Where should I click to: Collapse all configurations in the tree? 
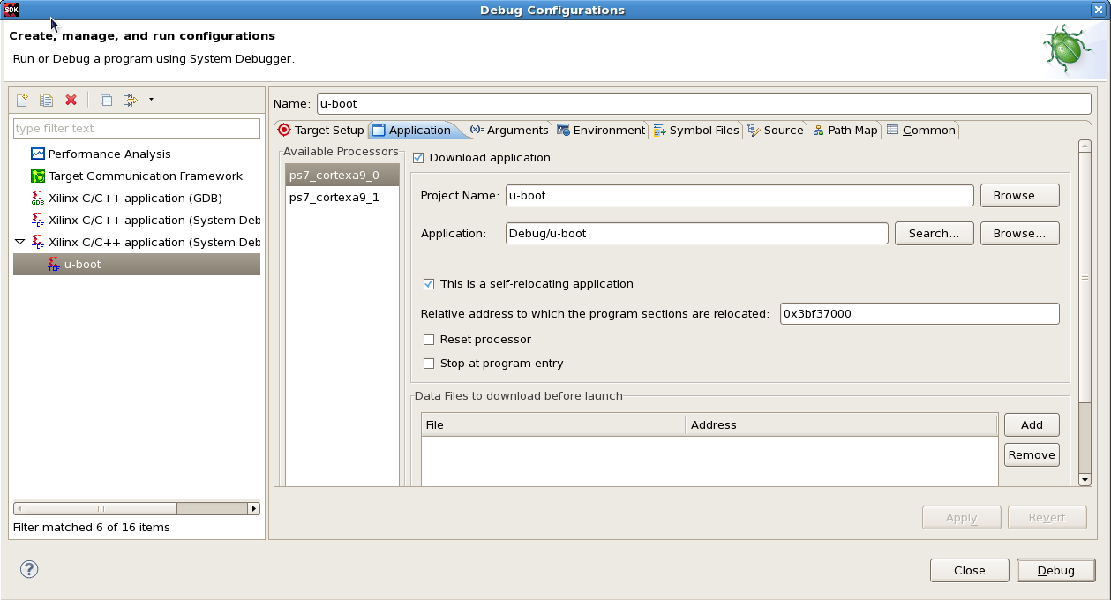[106, 100]
